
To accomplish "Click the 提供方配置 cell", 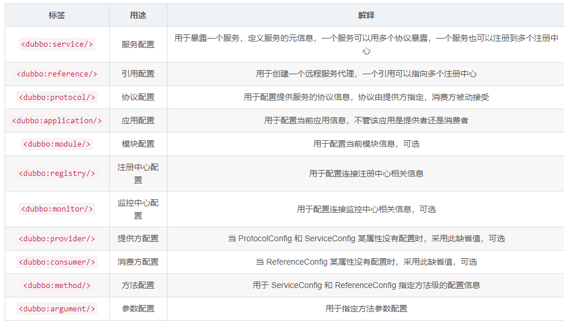I will (x=138, y=238).
